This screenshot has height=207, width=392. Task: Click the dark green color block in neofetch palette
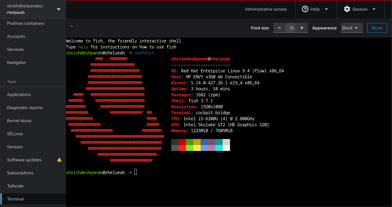pyautogui.click(x=190, y=142)
